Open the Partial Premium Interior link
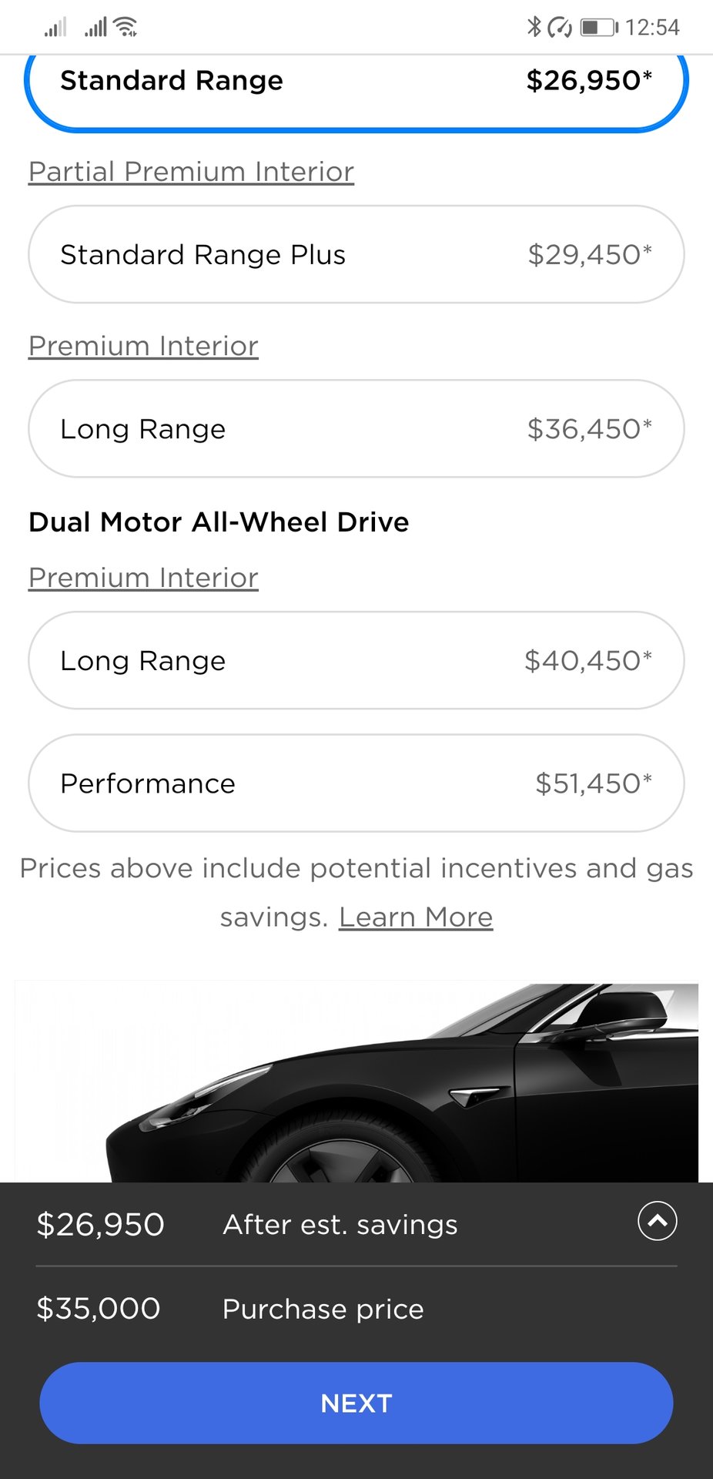The image size is (713, 1479). pyautogui.click(x=191, y=171)
